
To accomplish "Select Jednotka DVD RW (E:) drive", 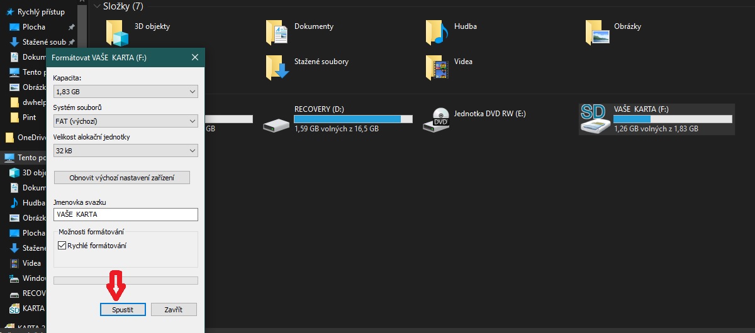I will point(474,119).
